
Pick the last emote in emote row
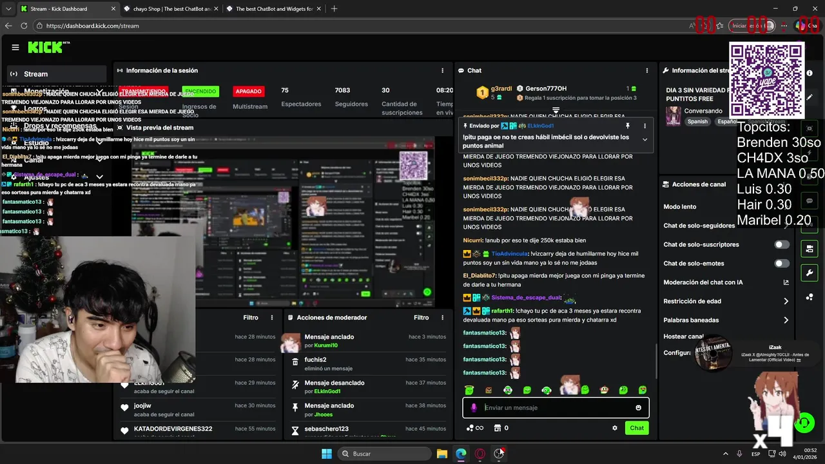tap(643, 390)
